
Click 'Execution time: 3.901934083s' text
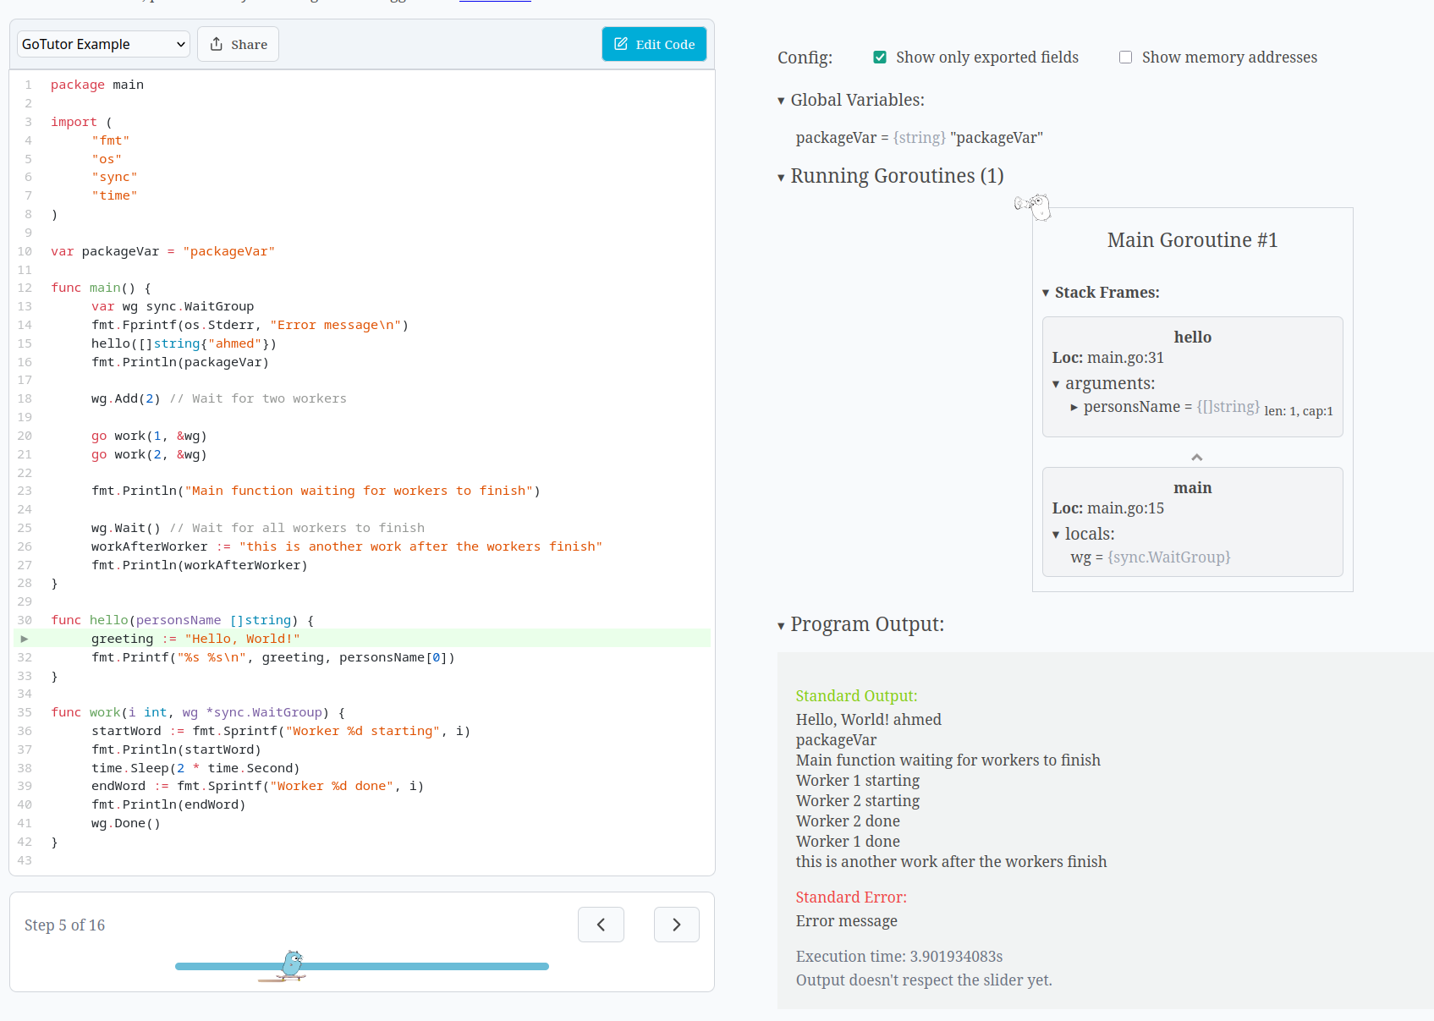pyautogui.click(x=898, y=957)
